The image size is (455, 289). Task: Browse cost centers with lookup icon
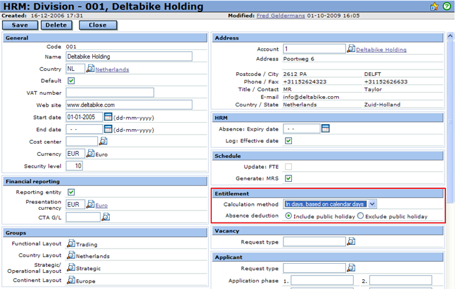103,141
